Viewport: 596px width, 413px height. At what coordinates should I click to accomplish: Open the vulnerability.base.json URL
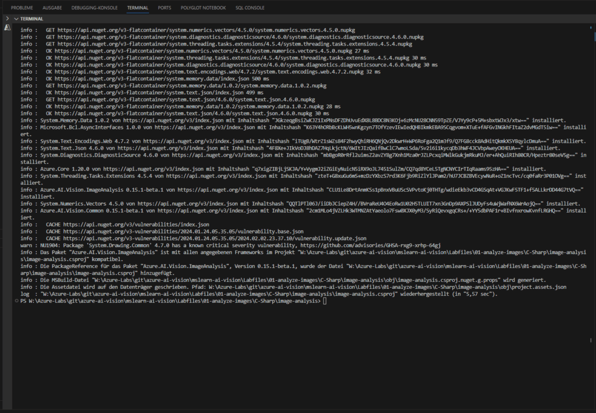[x=183, y=231]
